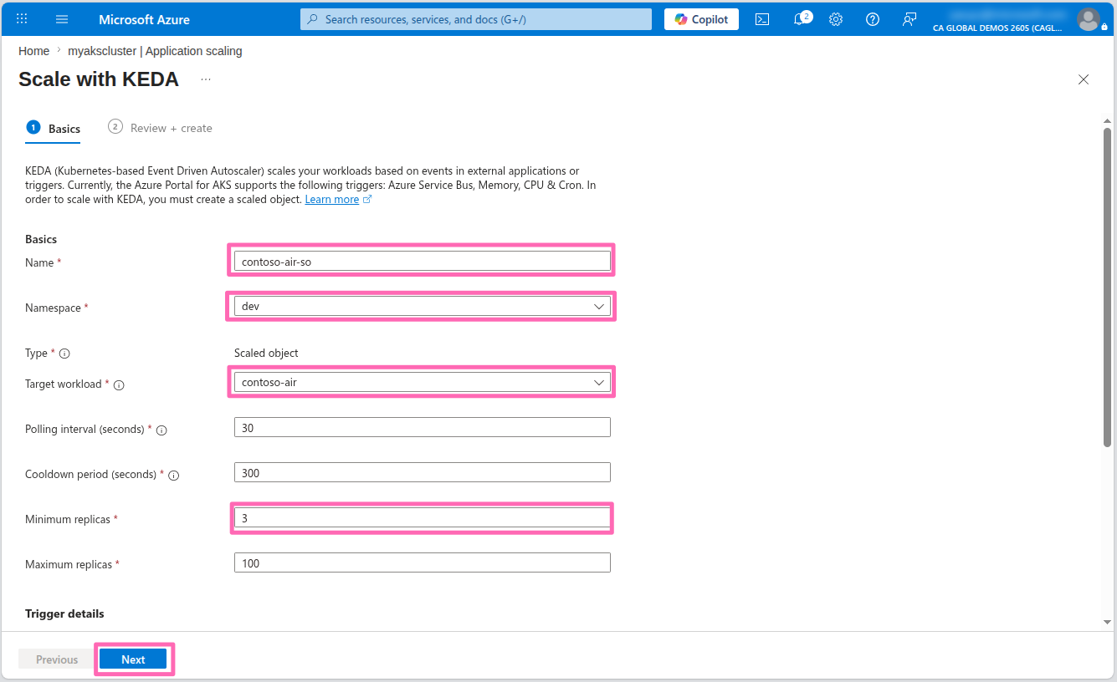The width and height of the screenshot is (1117, 682).
Task: Go to Home breadcrumb
Action: point(33,51)
